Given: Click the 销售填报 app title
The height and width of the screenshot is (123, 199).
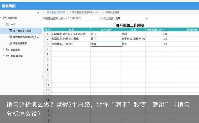Looking at the screenshot, I should tap(9, 6).
